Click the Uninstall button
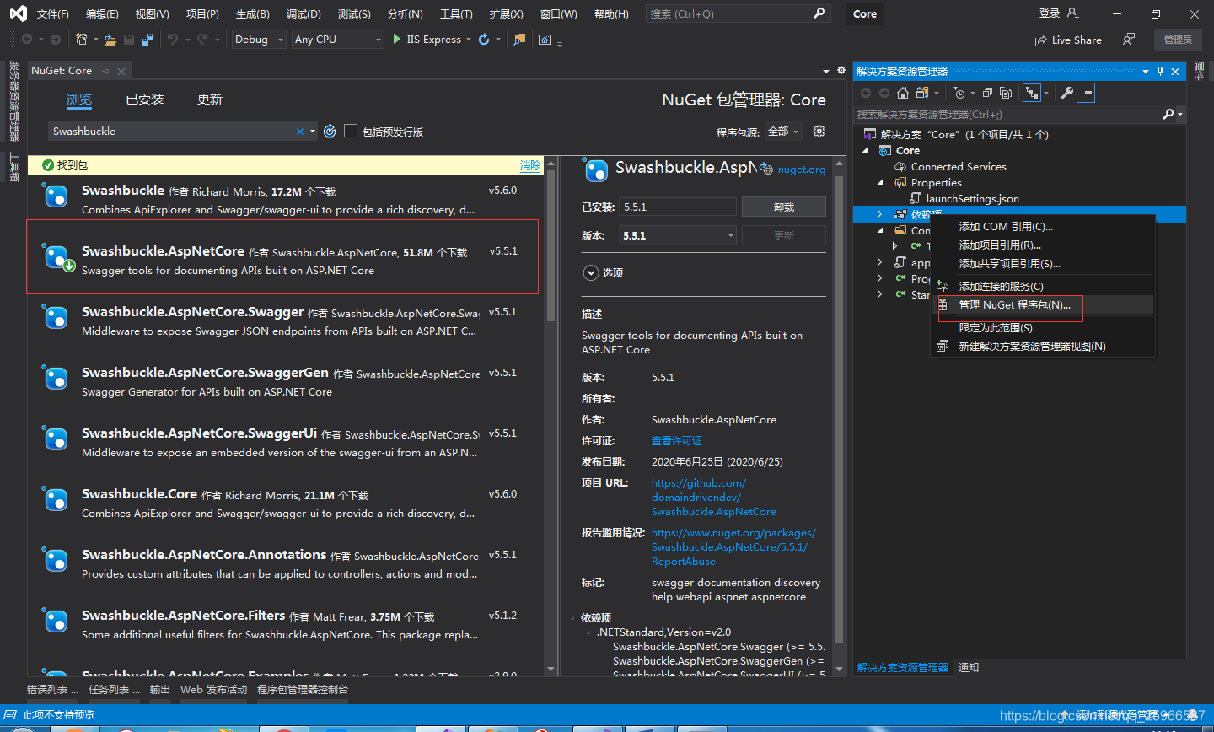 783,207
